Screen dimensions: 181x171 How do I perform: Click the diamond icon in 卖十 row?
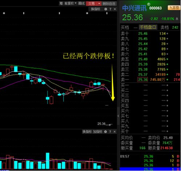click(167, 34)
